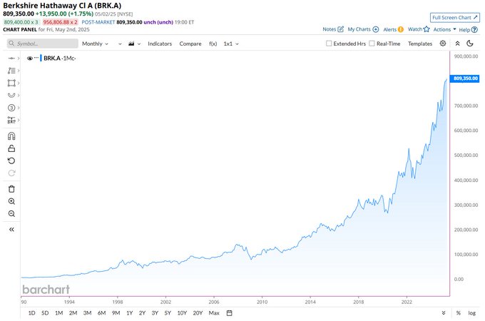Activate the magnet snap tool
Viewport: 485px width, 321px height.
(x=11, y=136)
